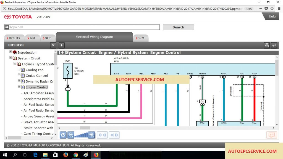Click the refresh/reset diagram icon

click(x=63, y=135)
